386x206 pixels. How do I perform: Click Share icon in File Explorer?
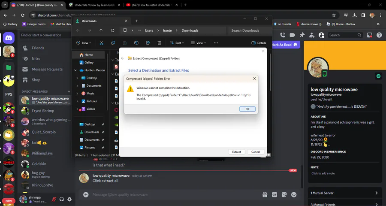[148, 43]
